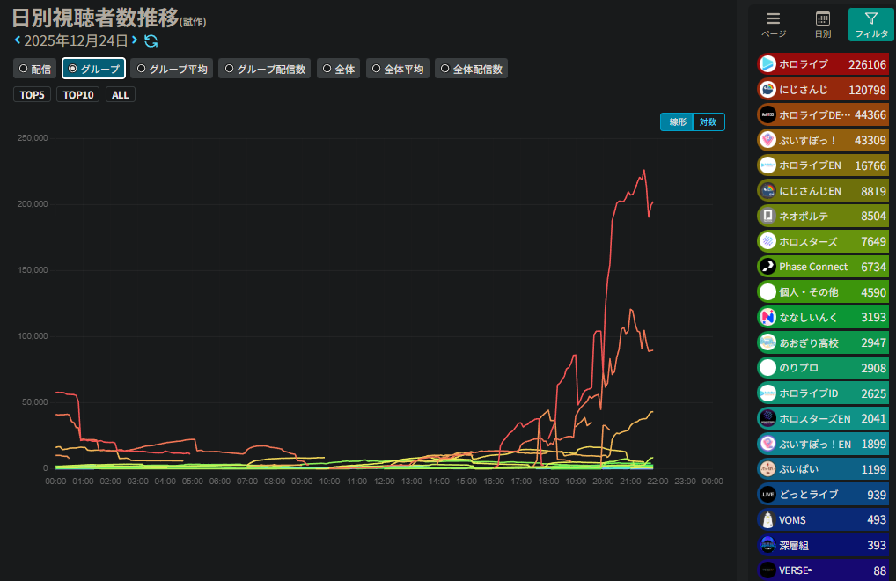896x581 pixels.
Task: Click the 12:00 x-axis label
Action: click(x=384, y=481)
